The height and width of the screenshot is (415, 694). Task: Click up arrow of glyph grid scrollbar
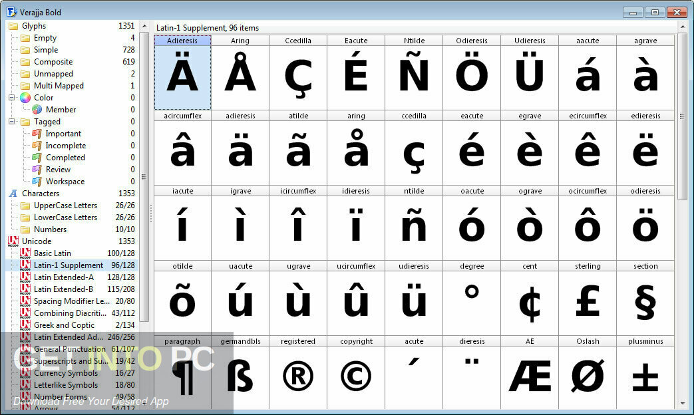682,27
